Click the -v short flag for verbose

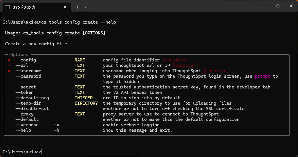tap(56, 125)
